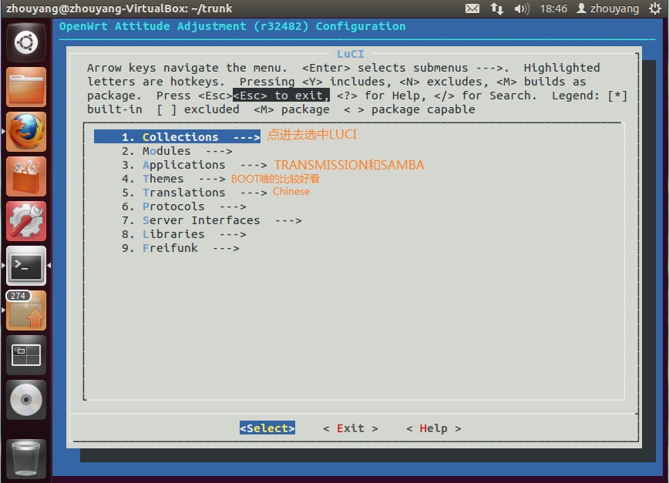Click the OpenWrt Attitude Adjustment Configuration header
Image resolution: width=669 pixels, height=483 pixels.
click(233, 26)
